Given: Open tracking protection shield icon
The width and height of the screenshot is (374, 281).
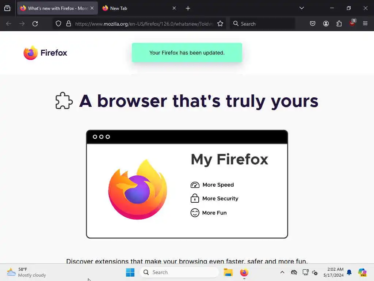Looking at the screenshot, I should point(58,24).
